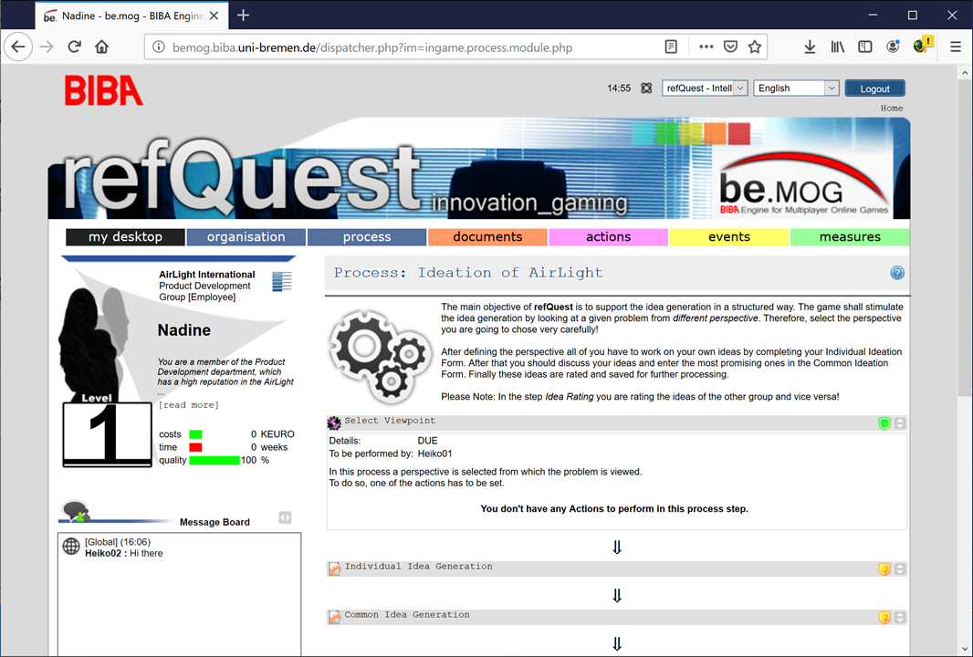Click the name "Nadine" in the profile
Screen dimensions: 973x657
tap(184, 330)
